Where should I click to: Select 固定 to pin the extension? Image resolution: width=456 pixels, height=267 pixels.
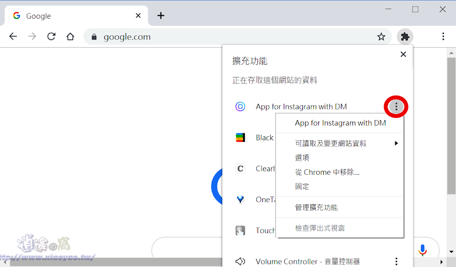339,186
